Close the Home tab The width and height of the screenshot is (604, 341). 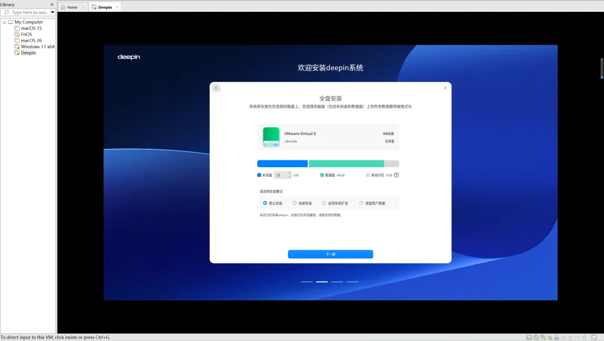[83, 7]
